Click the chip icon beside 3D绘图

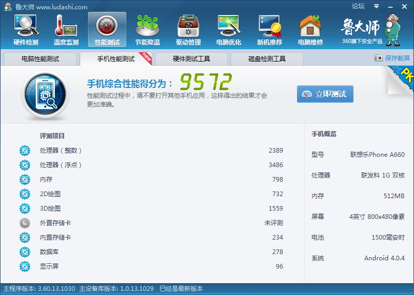(x=25, y=209)
